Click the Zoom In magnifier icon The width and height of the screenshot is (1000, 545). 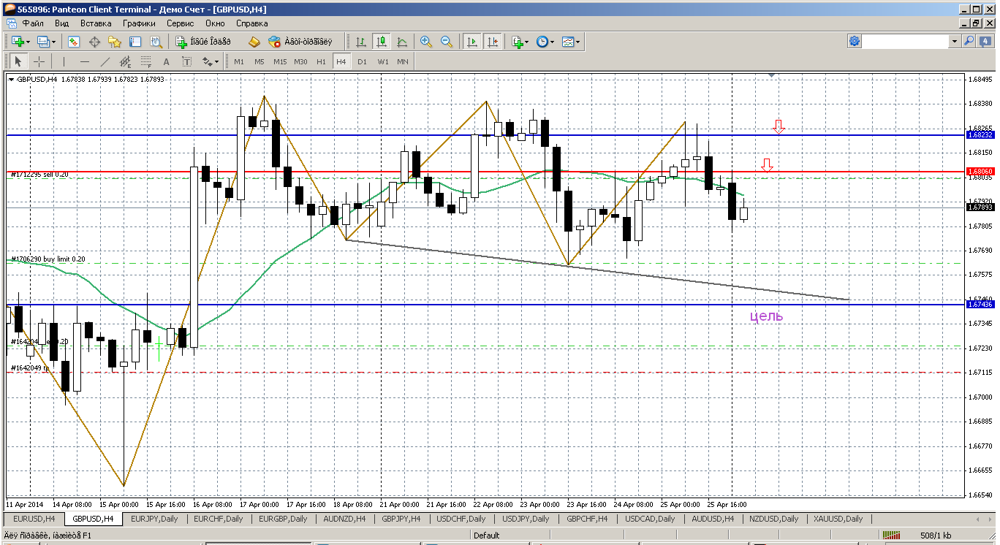426,42
